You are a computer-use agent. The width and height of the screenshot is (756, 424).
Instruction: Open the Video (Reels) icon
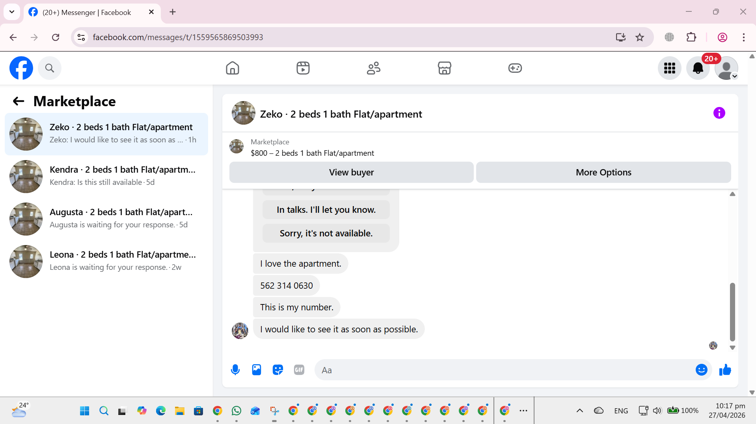(x=303, y=68)
